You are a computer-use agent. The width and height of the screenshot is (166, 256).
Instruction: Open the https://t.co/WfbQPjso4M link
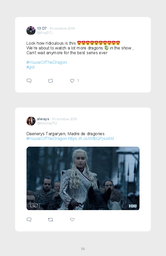pyautogui.click(x=91, y=139)
